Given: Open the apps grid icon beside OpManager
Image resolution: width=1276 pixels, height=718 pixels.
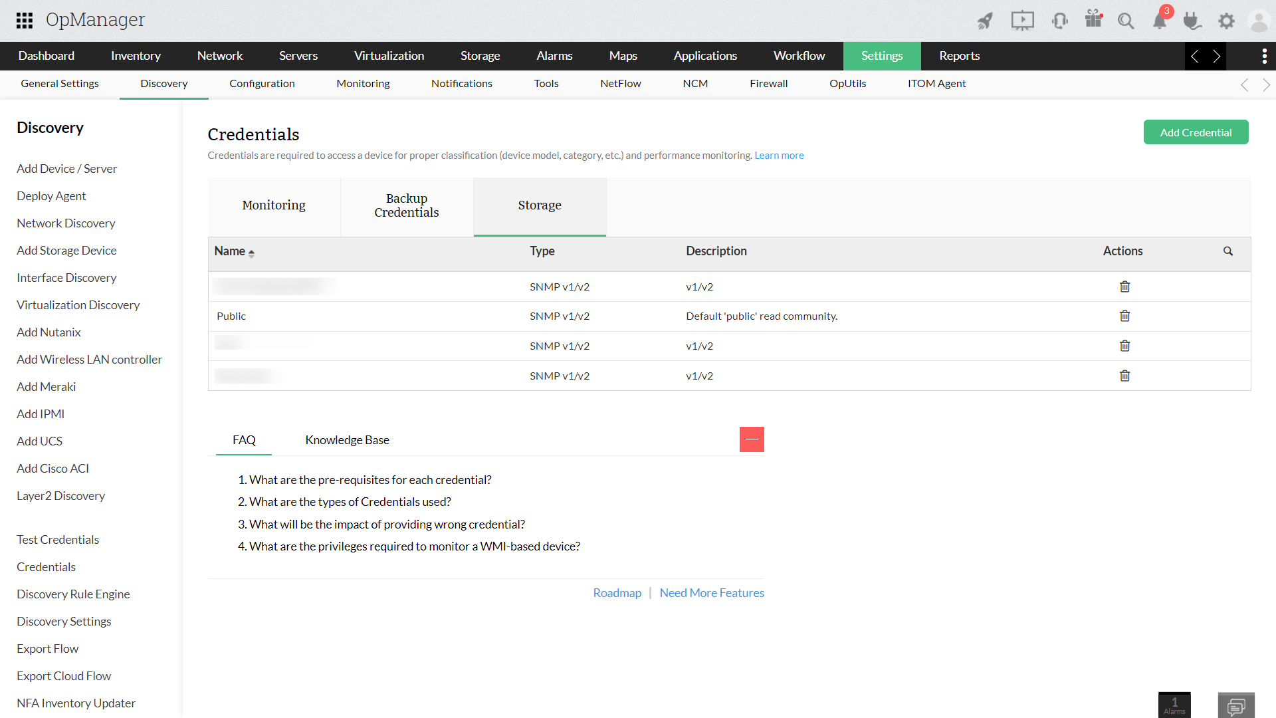Looking at the screenshot, I should [x=25, y=21].
